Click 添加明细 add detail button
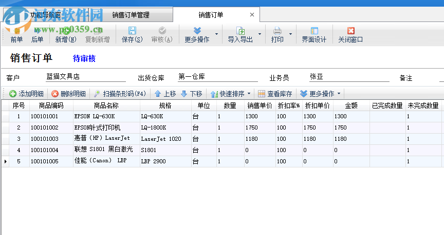This screenshot has height=235, width=444. (26, 94)
